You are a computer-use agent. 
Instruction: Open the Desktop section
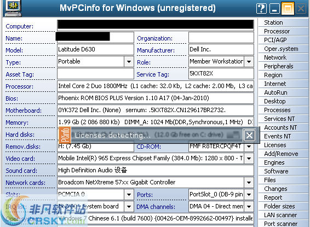tap(283, 101)
